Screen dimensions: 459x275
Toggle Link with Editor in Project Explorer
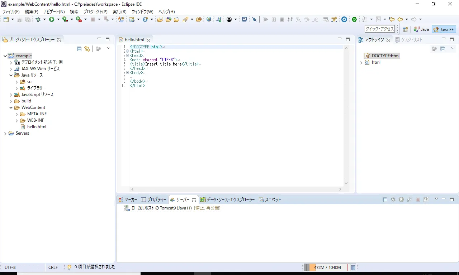pos(87,49)
